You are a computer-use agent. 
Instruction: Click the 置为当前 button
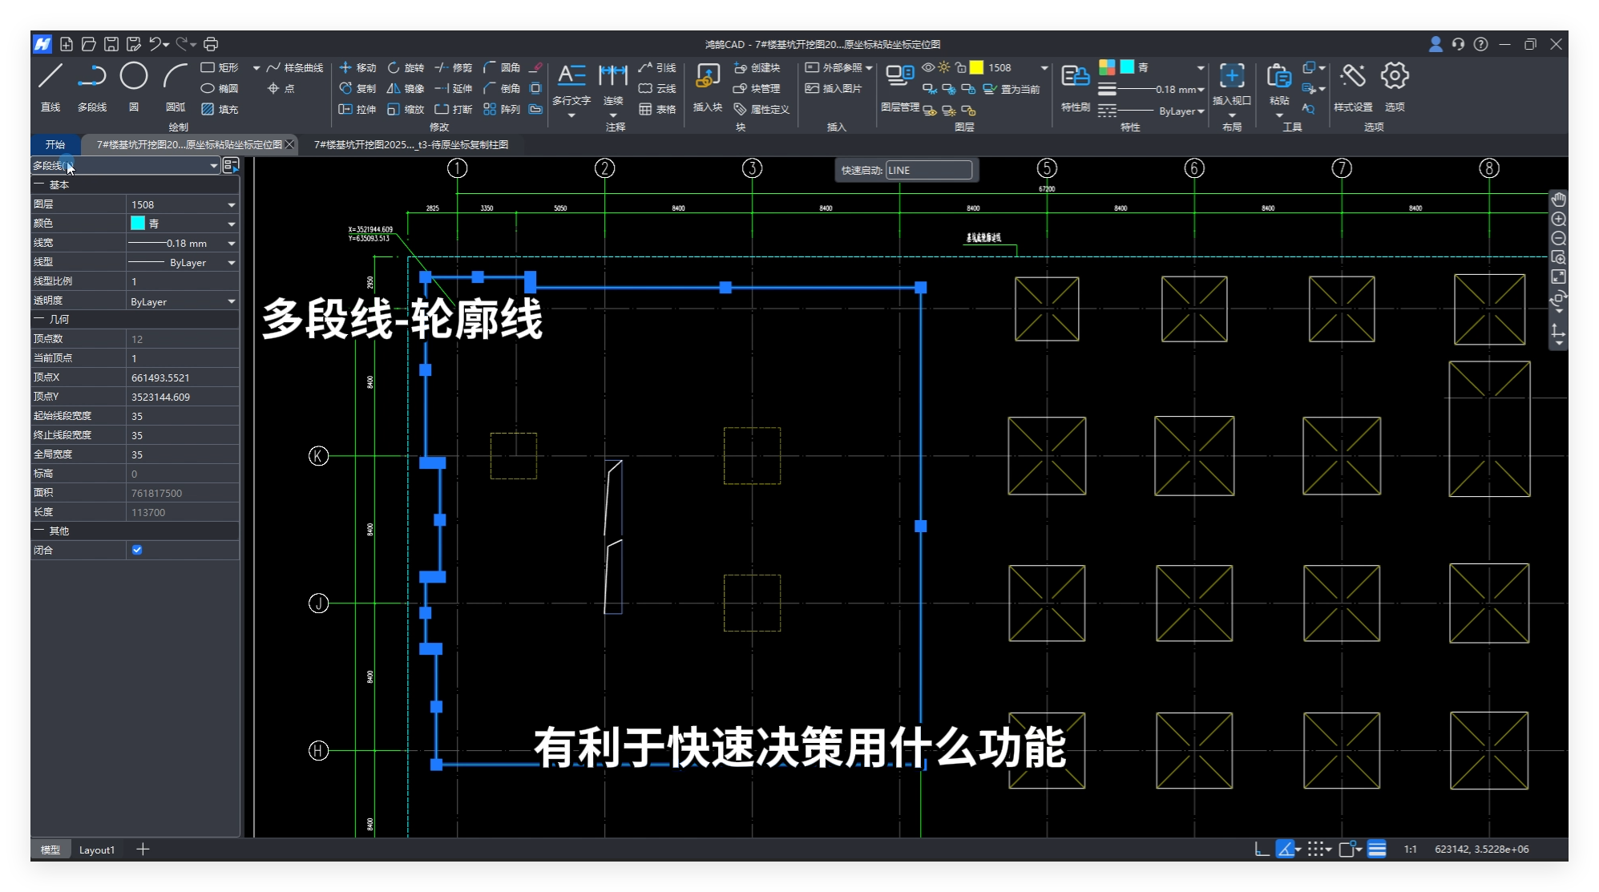click(x=1014, y=89)
